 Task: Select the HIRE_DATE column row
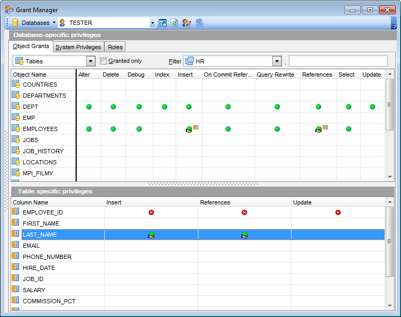pyautogui.click(x=198, y=268)
